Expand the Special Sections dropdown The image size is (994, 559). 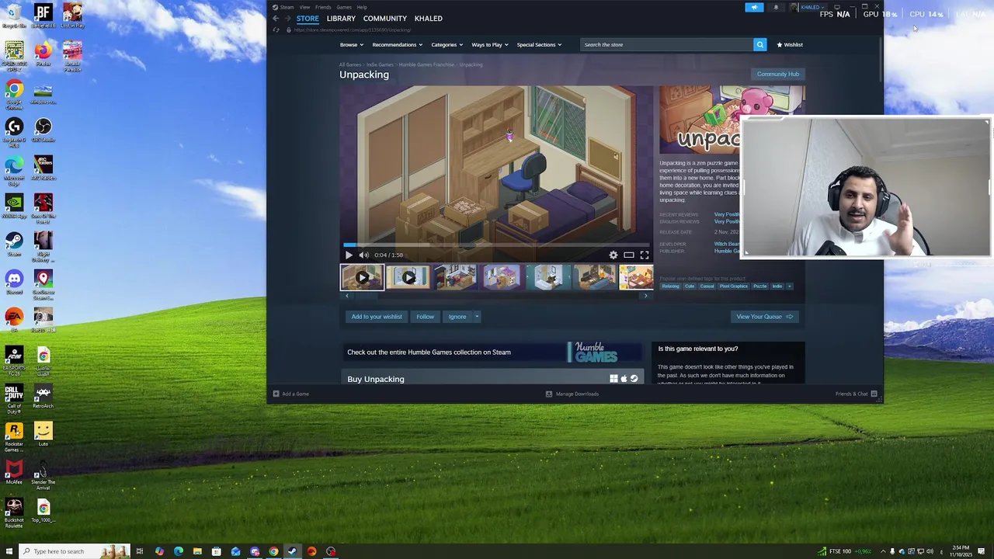coord(539,44)
